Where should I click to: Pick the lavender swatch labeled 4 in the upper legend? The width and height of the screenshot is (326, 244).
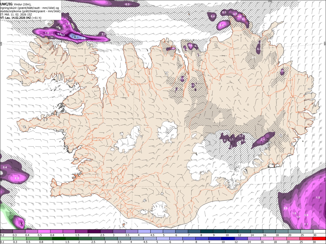[x=144, y=232]
